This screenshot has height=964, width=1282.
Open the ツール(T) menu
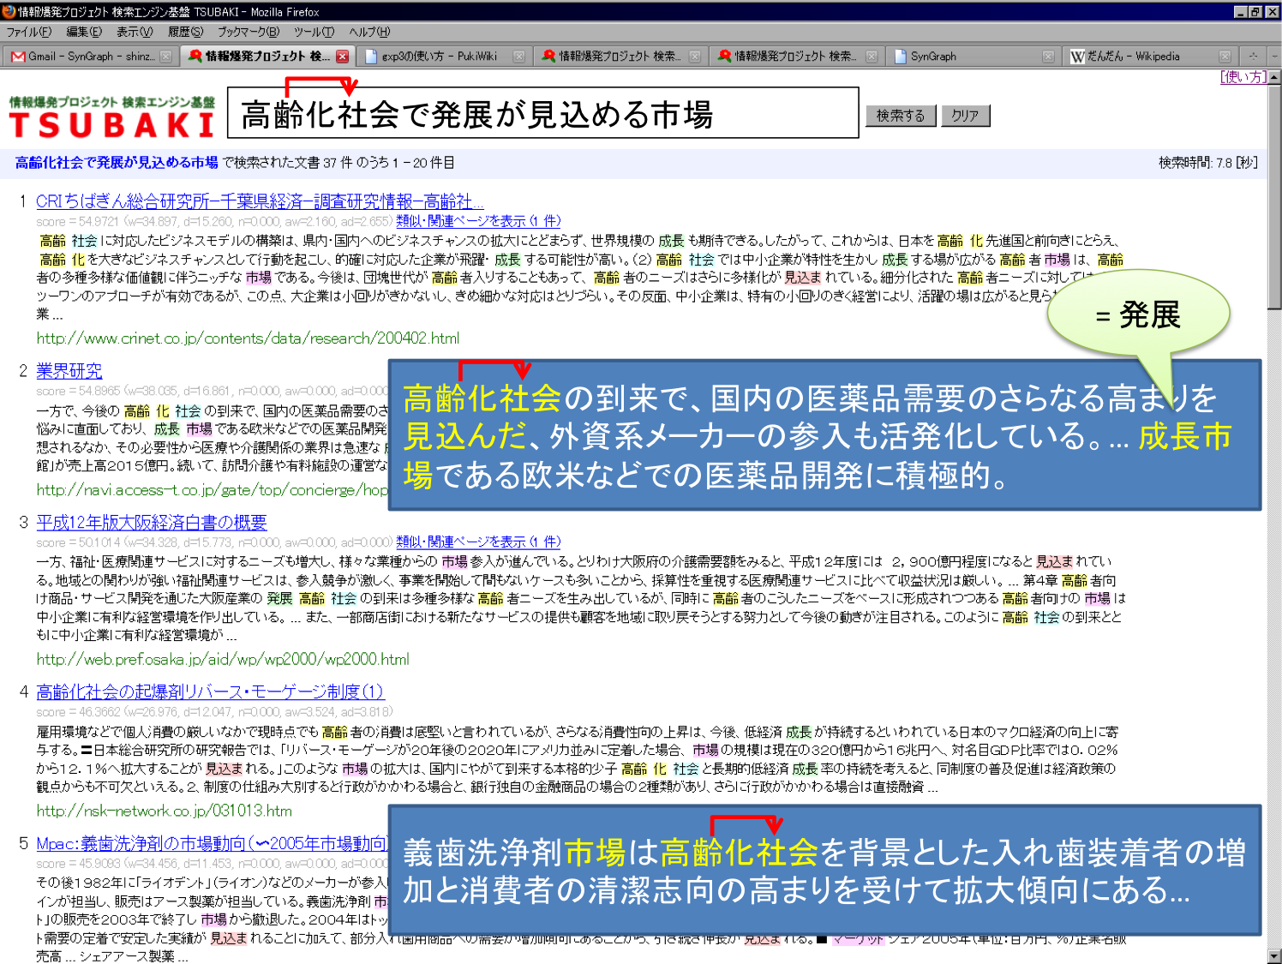(314, 32)
